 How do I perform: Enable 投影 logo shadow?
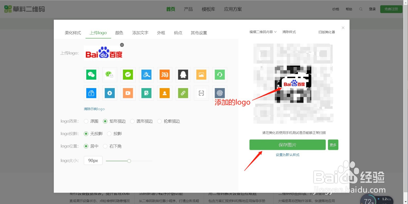pos(109,134)
